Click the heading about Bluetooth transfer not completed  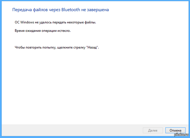[60, 10]
